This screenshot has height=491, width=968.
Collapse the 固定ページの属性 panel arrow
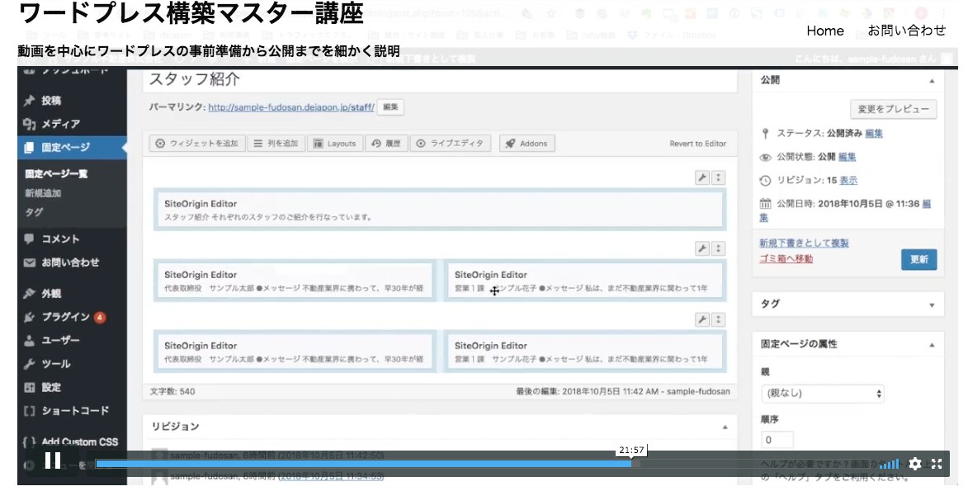(x=932, y=345)
